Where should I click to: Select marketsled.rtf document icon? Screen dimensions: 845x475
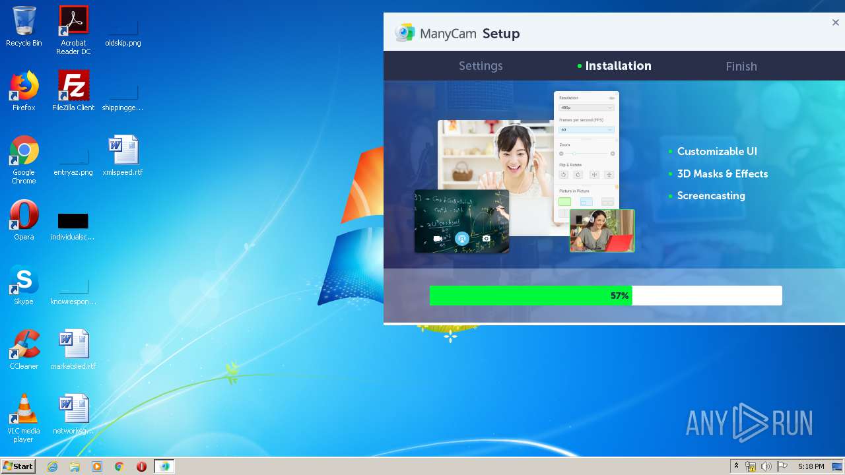coord(73,350)
